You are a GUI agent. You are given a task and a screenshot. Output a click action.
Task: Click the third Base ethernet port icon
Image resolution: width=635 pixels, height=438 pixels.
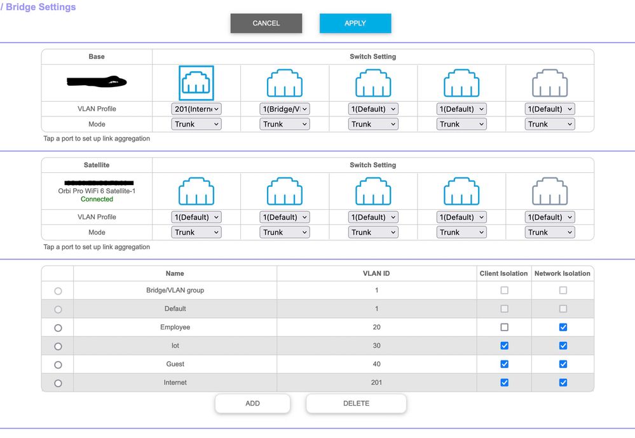(x=373, y=83)
